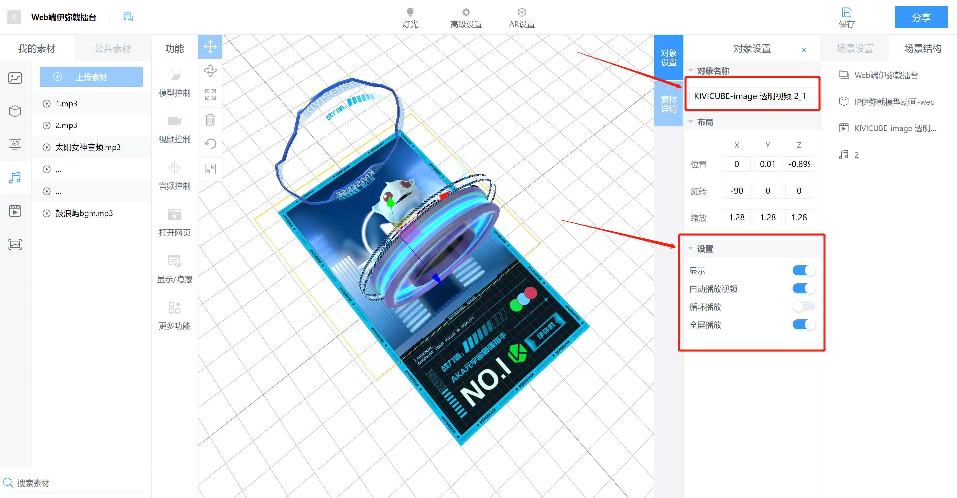The height and width of the screenshot is (498, 957).
Task: Switch to 场景结构 tab
Action: click(922, 48)
